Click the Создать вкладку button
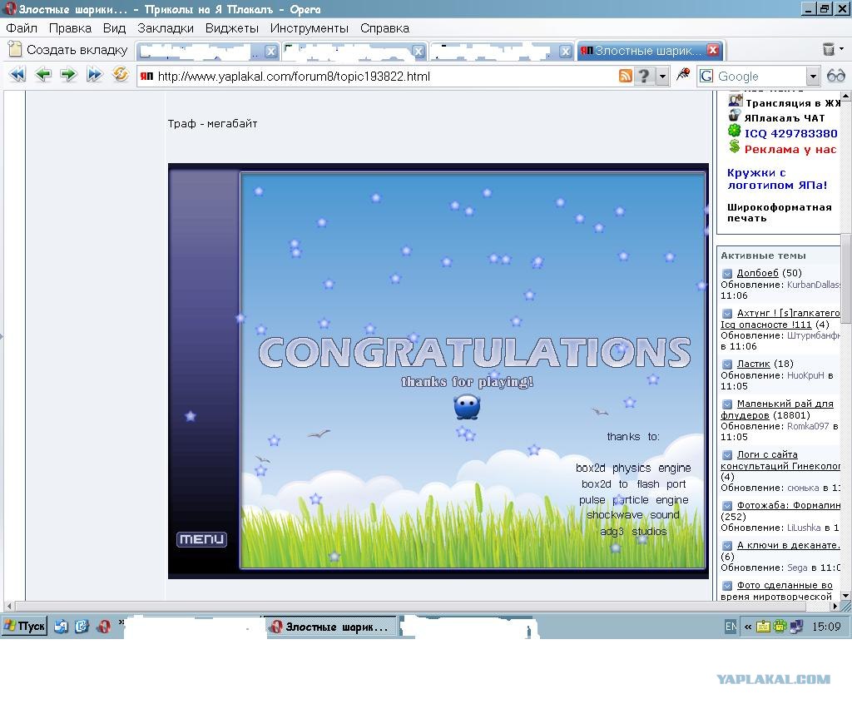This screenshot has height=704, width=852. (68, 50)
